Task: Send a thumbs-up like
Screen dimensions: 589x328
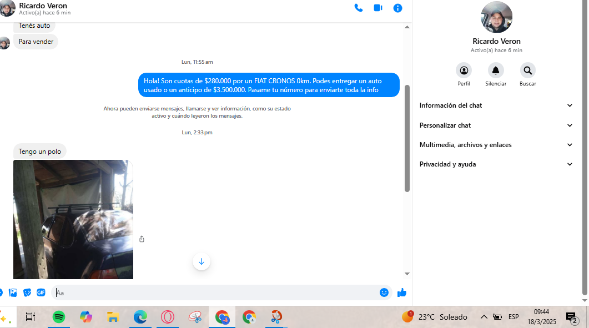Action: coord(402,292)
